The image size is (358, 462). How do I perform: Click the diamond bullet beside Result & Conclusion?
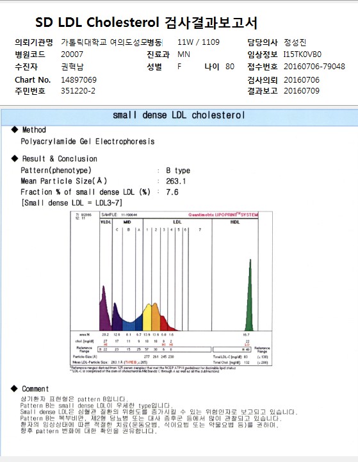[x=15, y=158]
